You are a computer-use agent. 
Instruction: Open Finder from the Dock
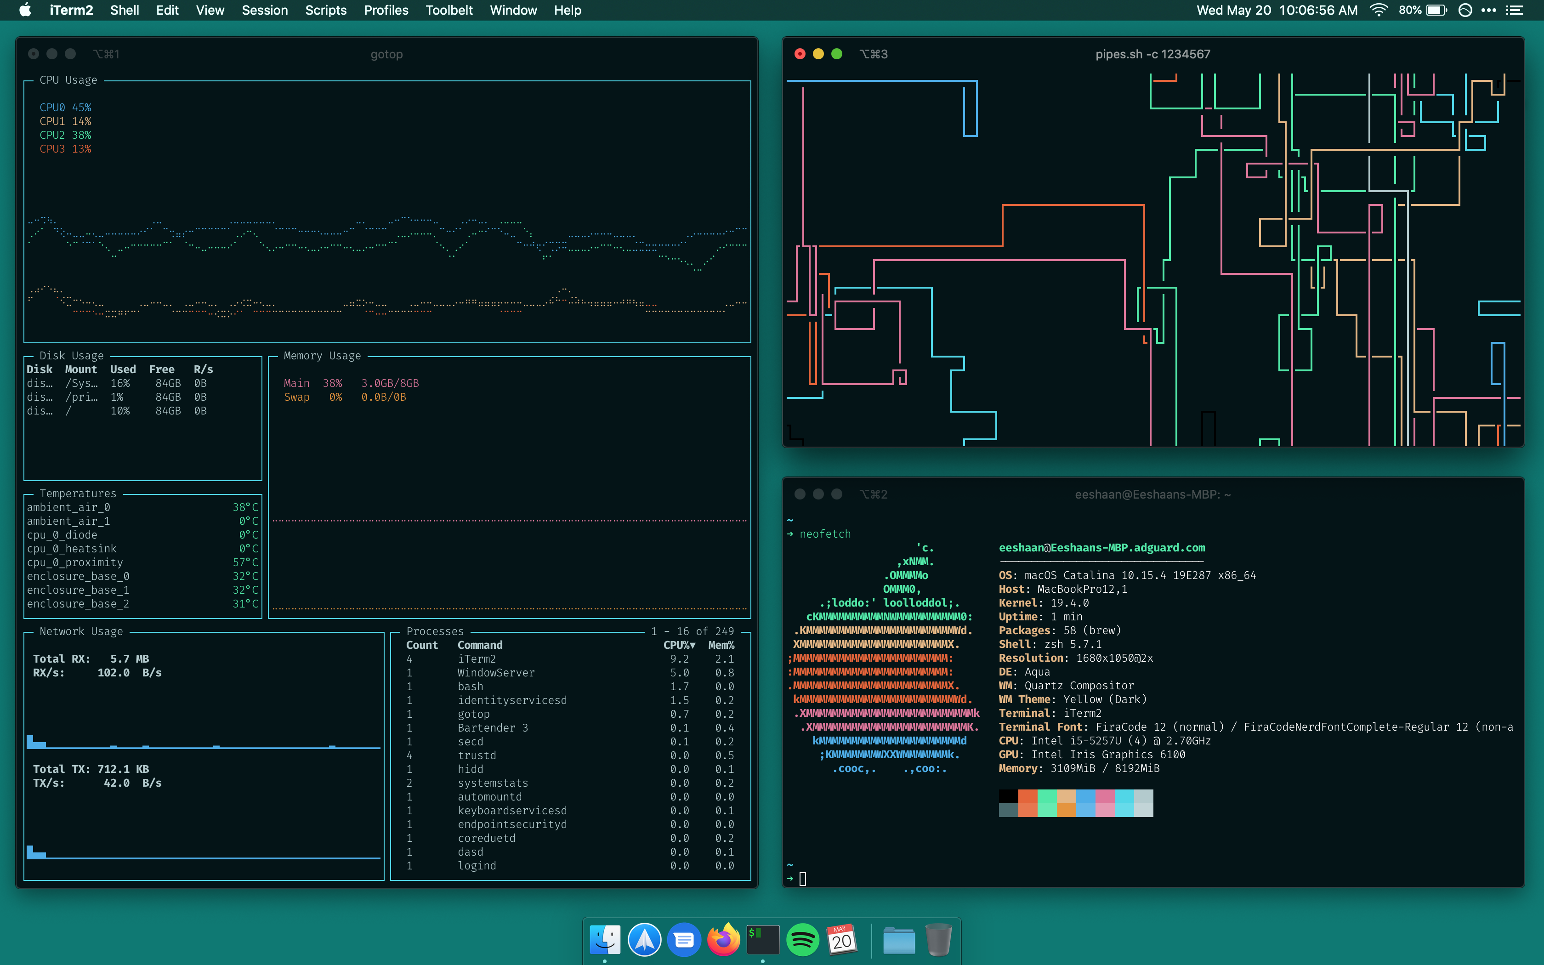click(x=605, y=940)
